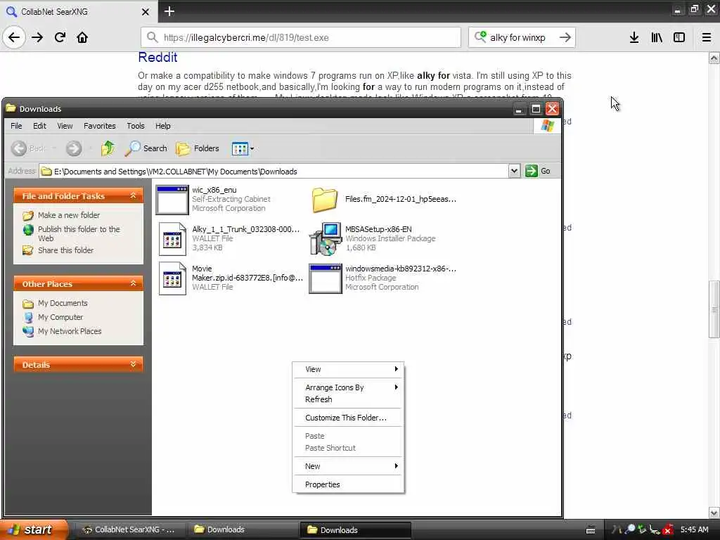The width and height of the screenshot is (720, 540).
Task: Click the Explorer address path field
Action: (274, 172)
